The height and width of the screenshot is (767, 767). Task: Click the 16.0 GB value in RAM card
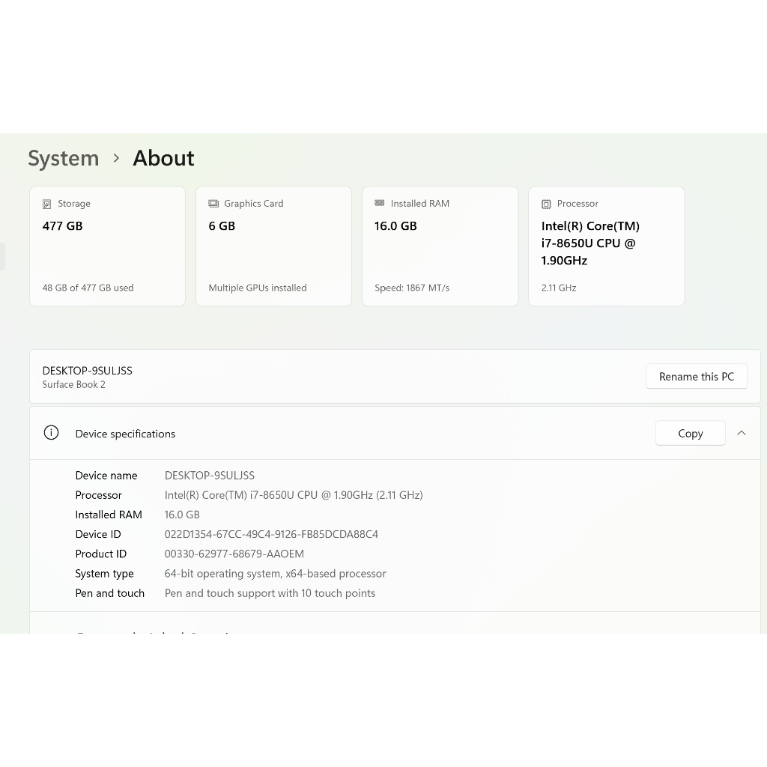(395, 226)
